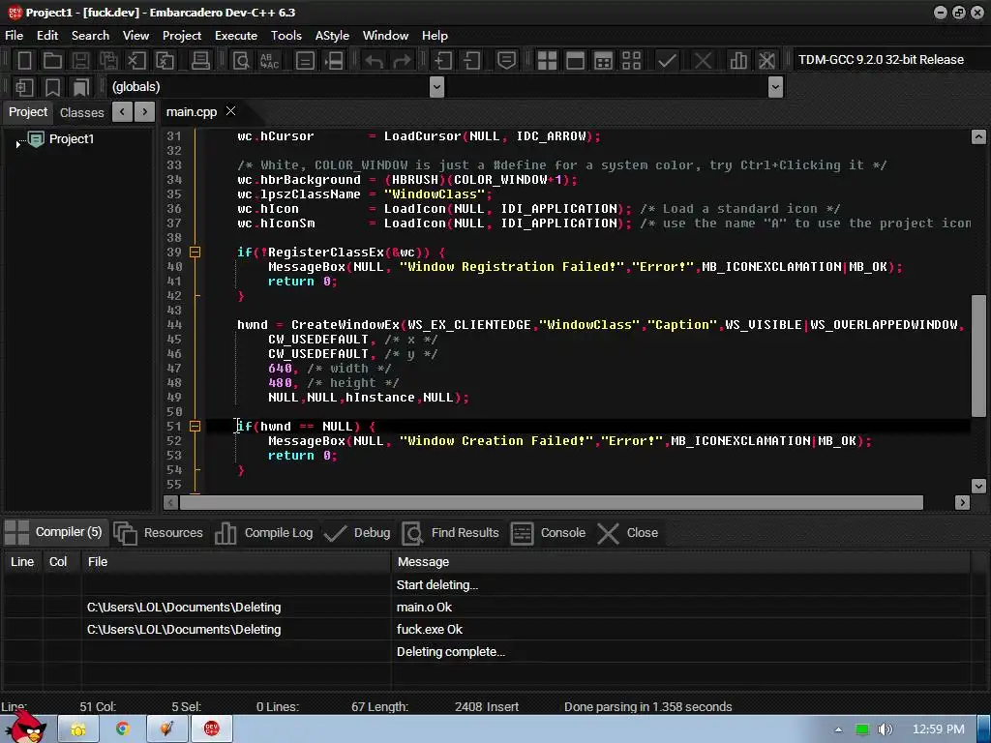Click the Chrome icon in the taskbar

123,728
